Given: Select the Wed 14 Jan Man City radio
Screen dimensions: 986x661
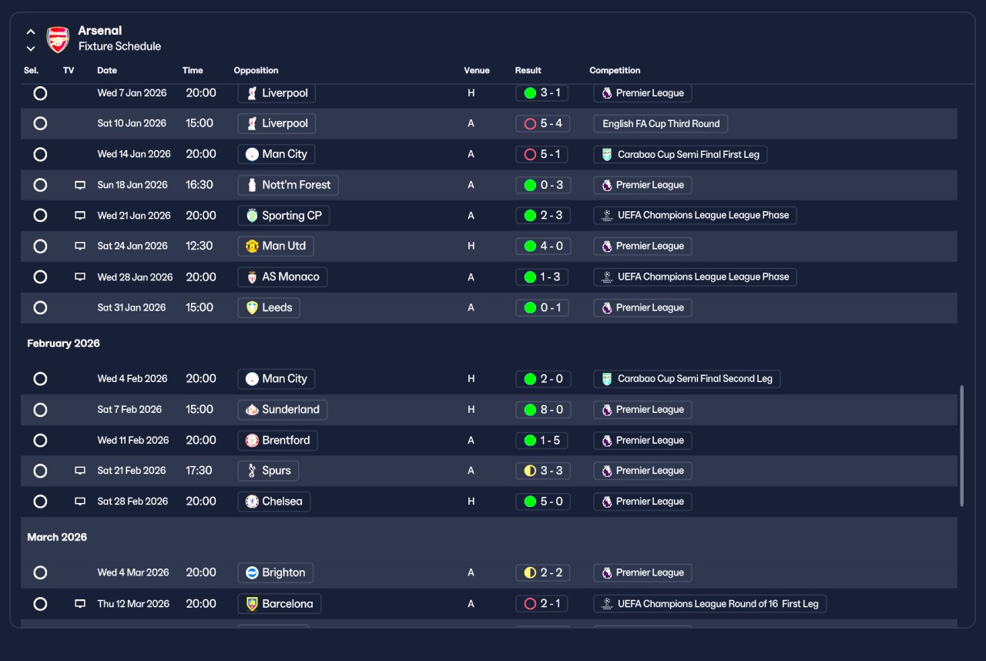Looking at the screenshot, I should point(40,154).
